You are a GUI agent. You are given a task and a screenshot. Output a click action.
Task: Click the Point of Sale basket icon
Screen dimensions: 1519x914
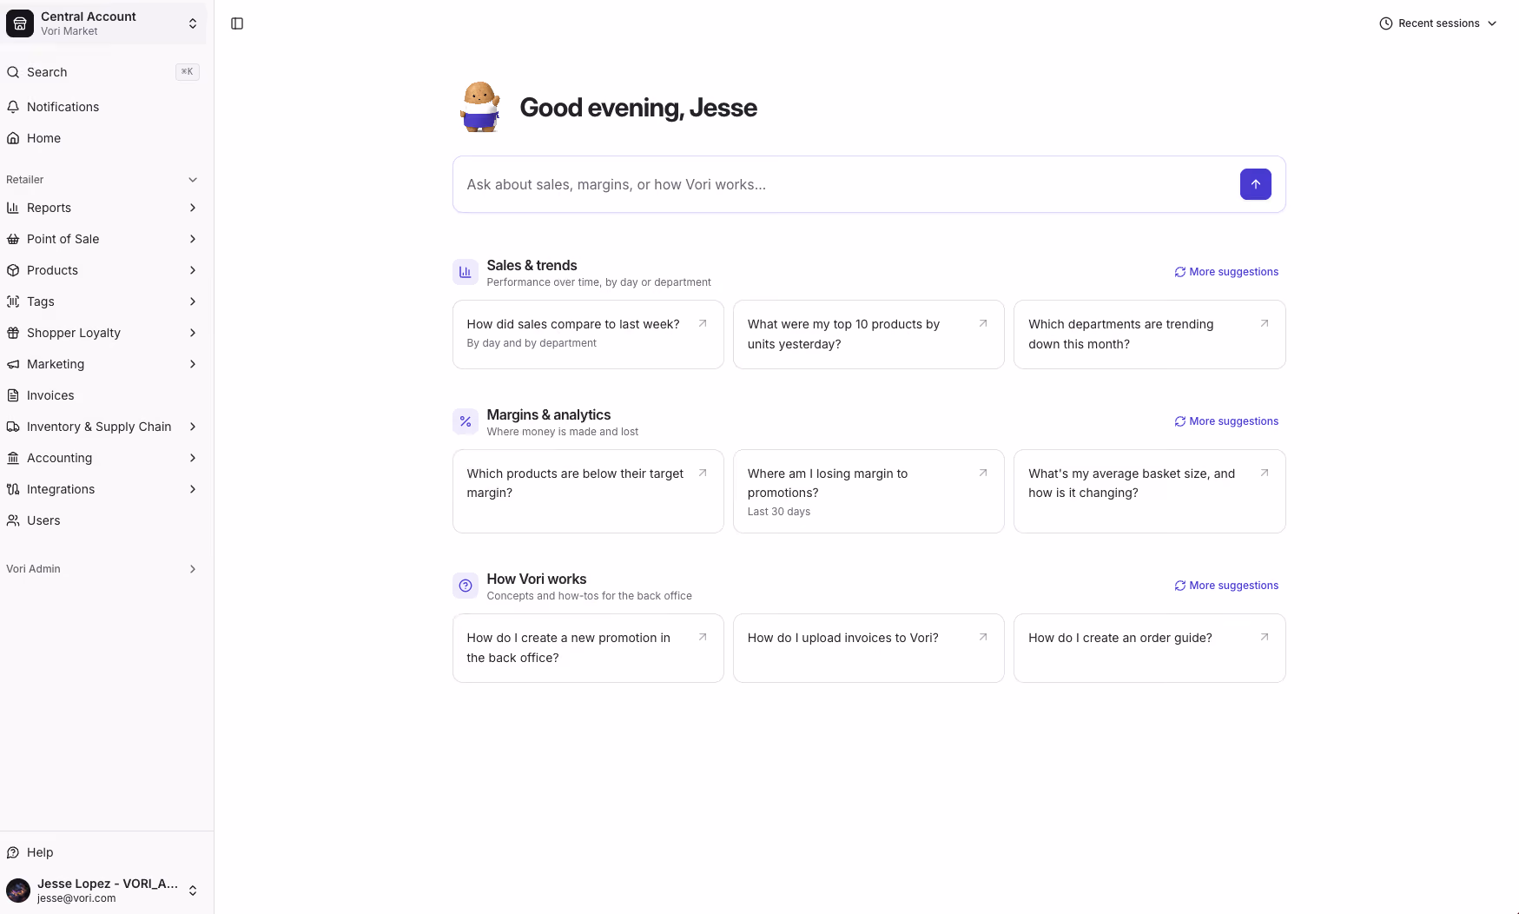coord(13,239)
